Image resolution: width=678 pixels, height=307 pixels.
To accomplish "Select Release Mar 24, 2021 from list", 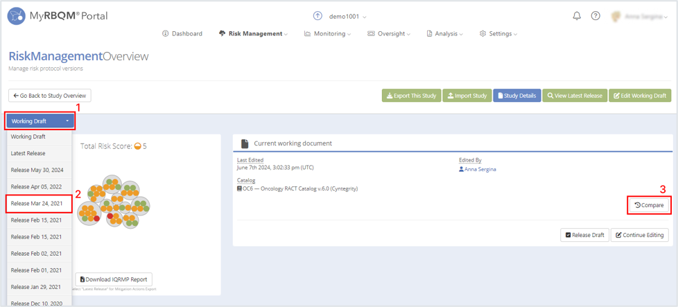I will click(x=40, y=203).
